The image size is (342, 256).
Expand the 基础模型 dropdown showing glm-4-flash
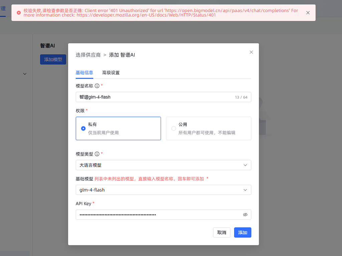pos(163,190)
